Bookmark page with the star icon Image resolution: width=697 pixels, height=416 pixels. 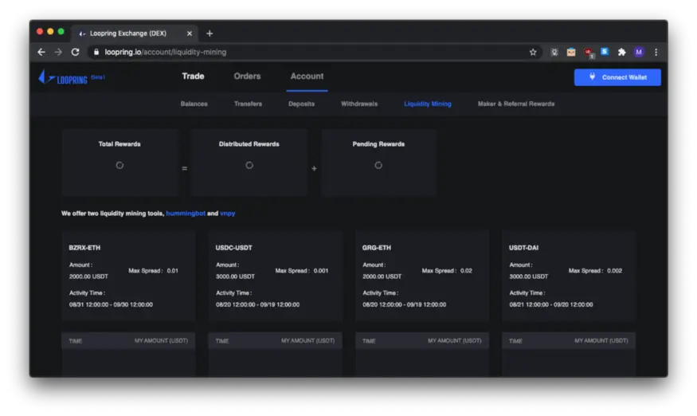tap(533, 52)
